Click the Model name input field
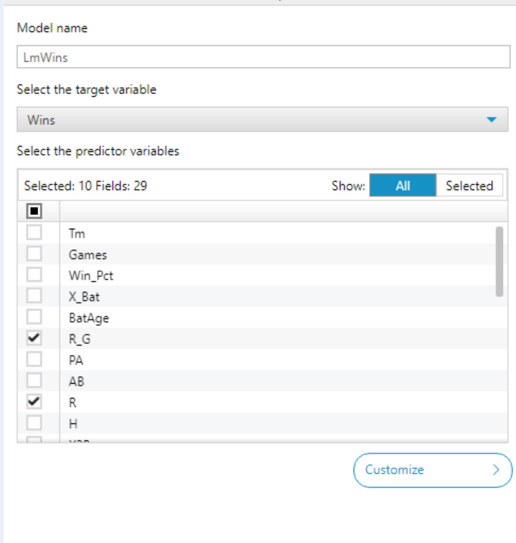This screenshot has height=543, width=516. pos(263,57)
